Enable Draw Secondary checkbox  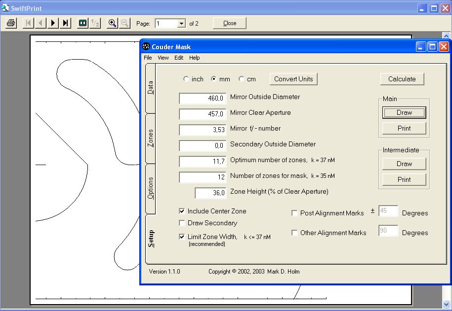[x=182, y=223]
